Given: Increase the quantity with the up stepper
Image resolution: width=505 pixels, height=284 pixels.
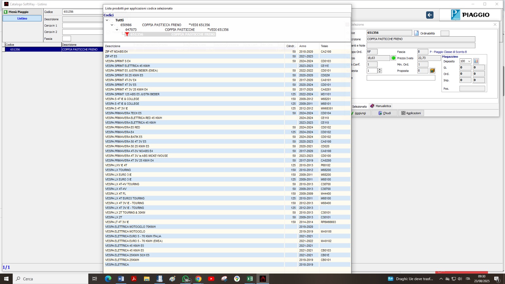Looking at the screenshot, I should coord(380,69).
